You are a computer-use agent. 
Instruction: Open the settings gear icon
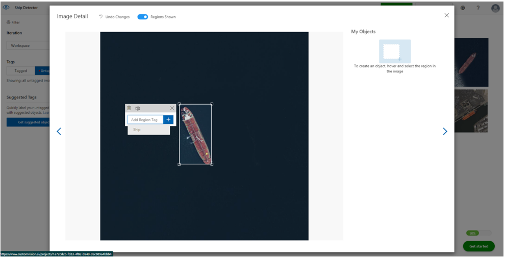[x=463, y=8]
